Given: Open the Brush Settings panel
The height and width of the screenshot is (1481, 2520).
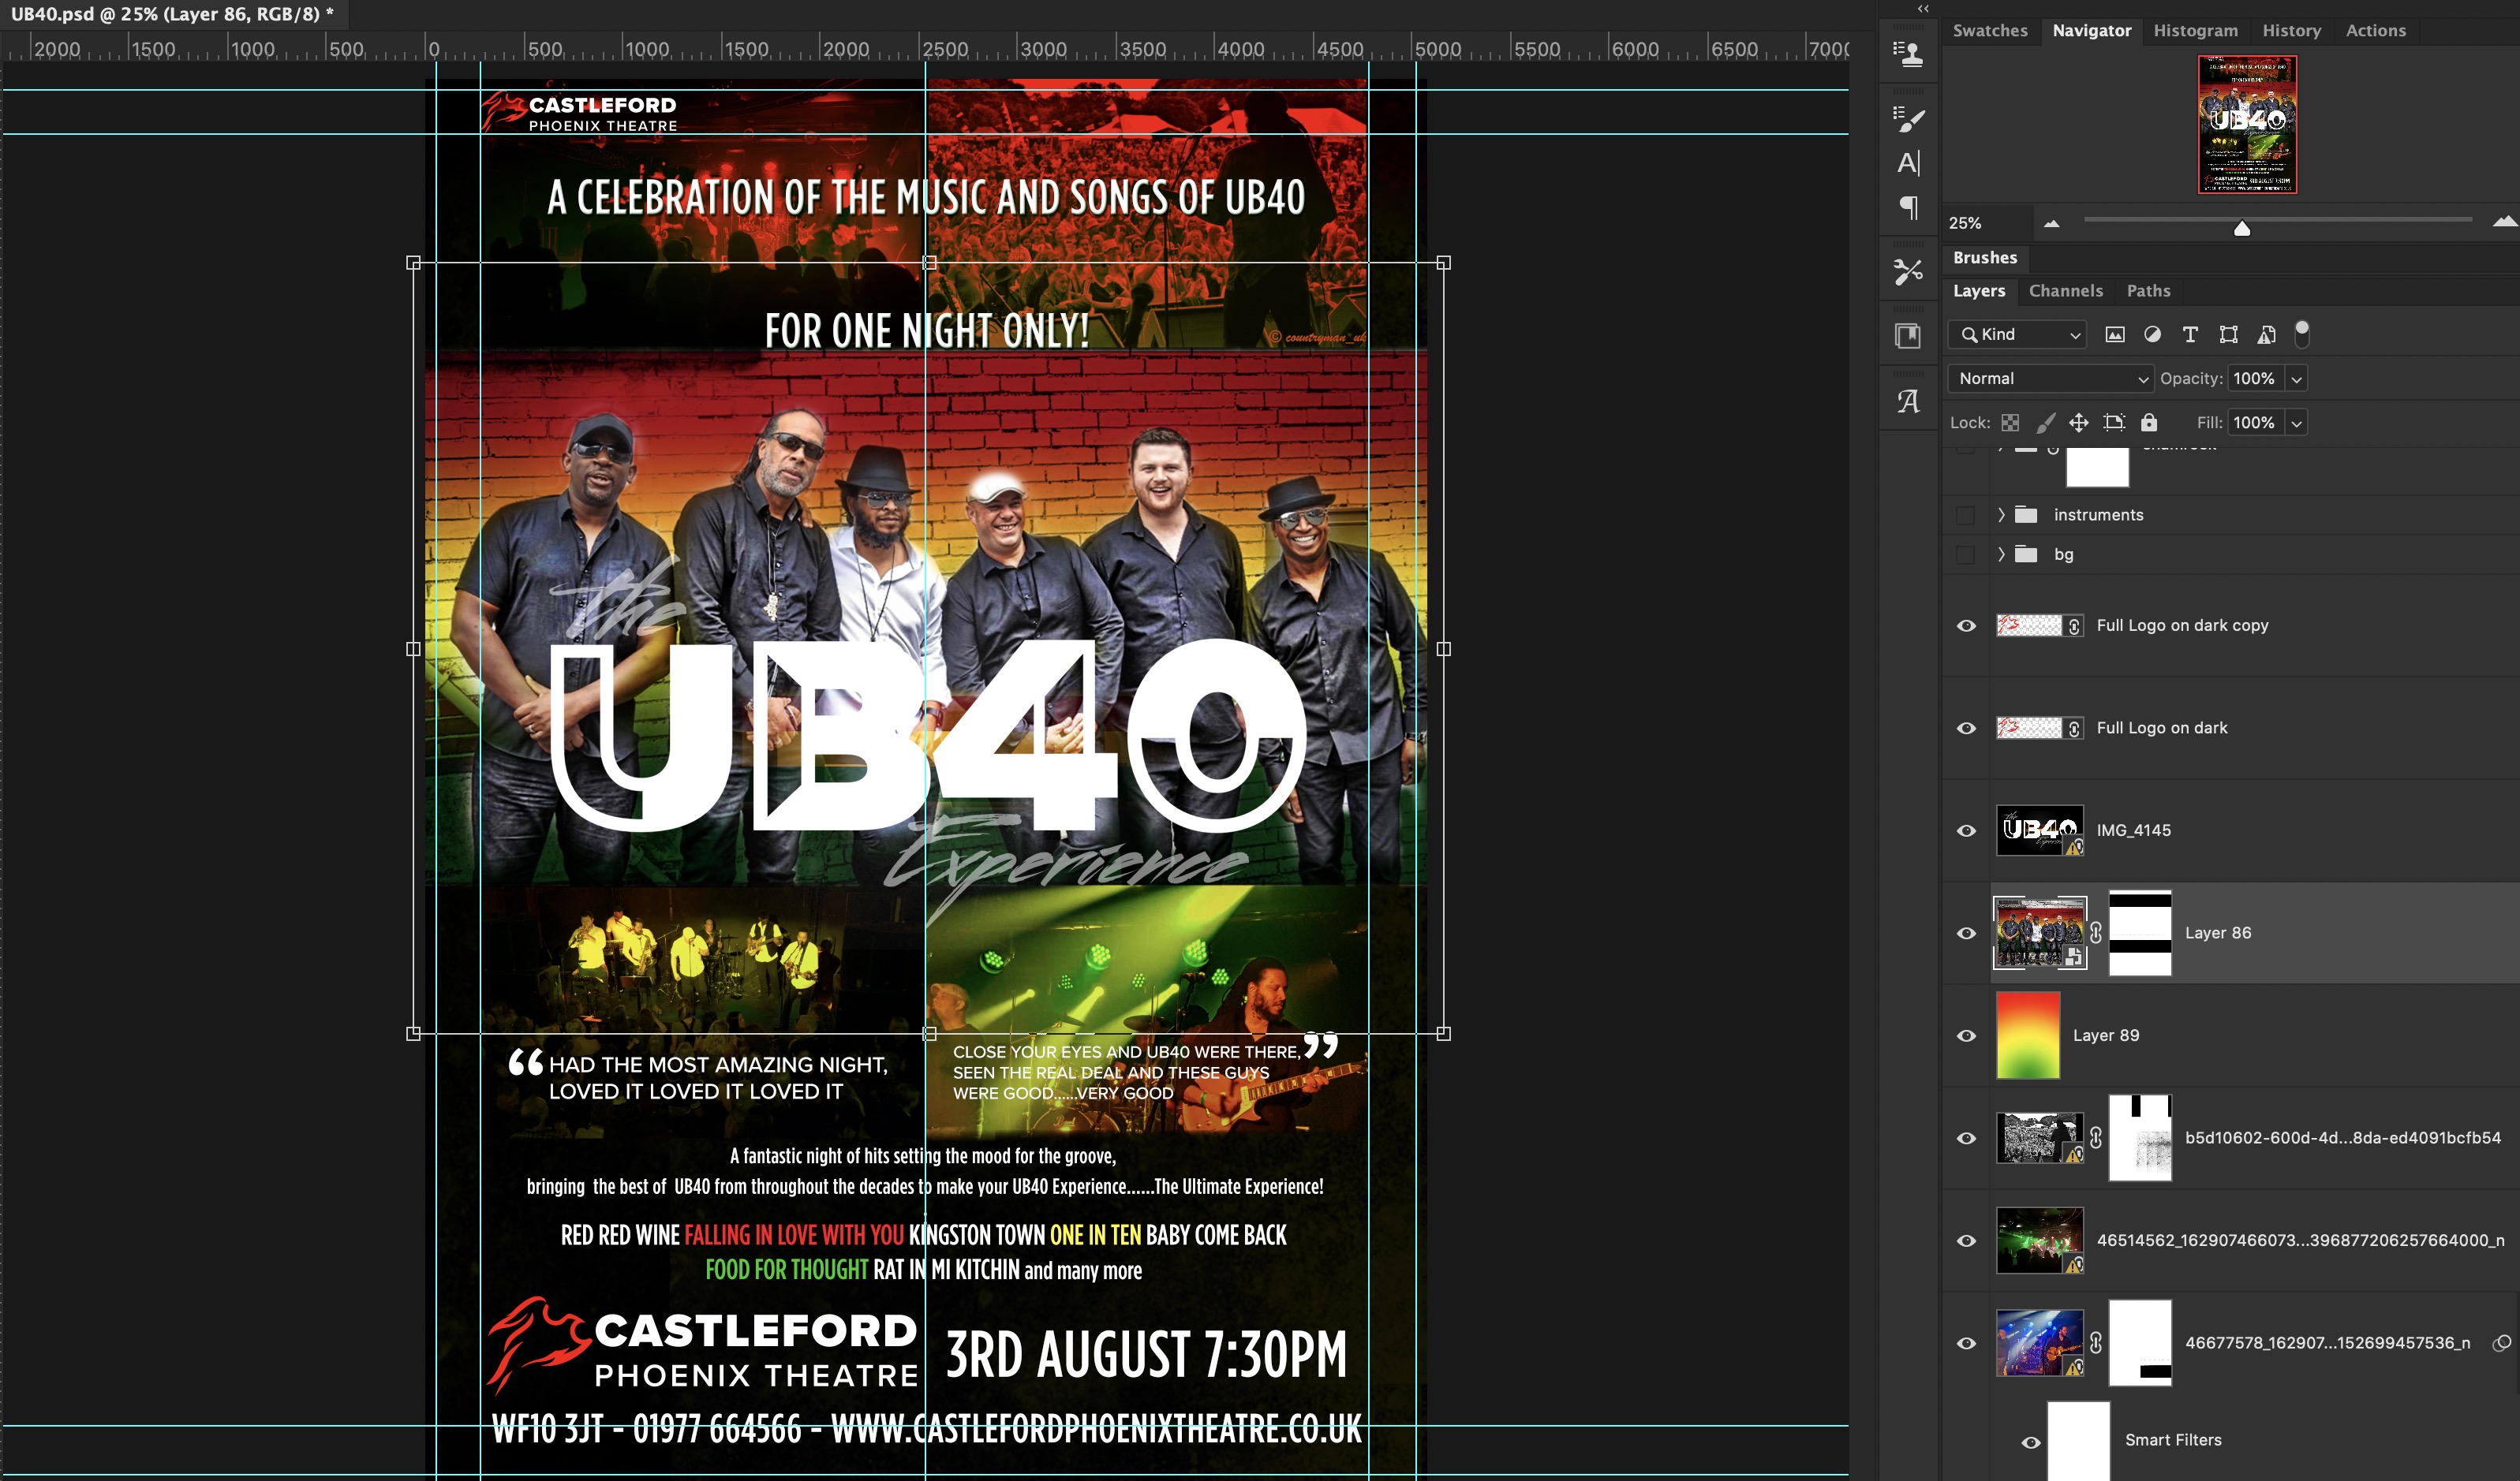Looking at the screenshot, I should coord(1909,119).
